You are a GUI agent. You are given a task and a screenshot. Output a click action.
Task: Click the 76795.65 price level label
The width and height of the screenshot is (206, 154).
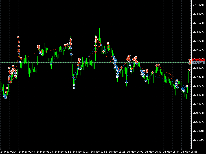[198, 50]
